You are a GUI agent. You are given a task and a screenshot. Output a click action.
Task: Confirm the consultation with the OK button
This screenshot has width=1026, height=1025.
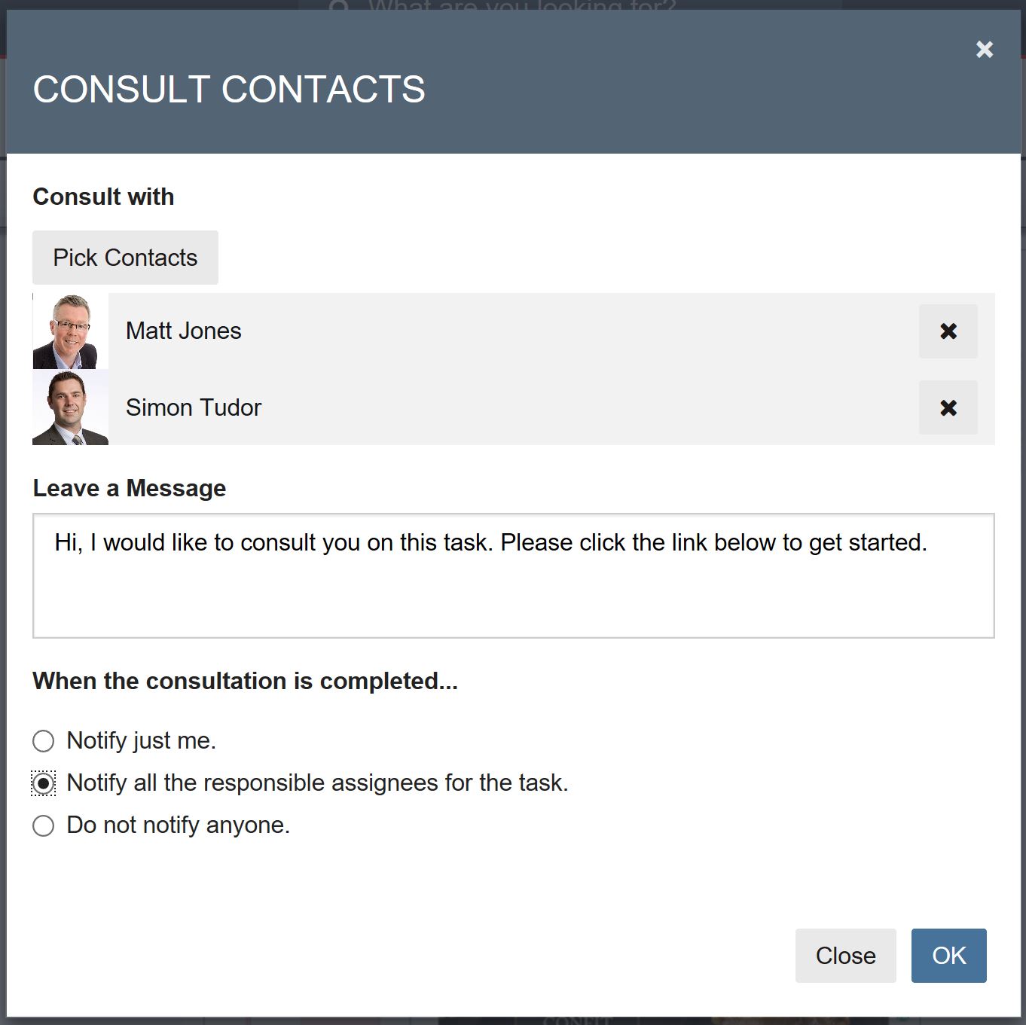click(x=948, y=956)
